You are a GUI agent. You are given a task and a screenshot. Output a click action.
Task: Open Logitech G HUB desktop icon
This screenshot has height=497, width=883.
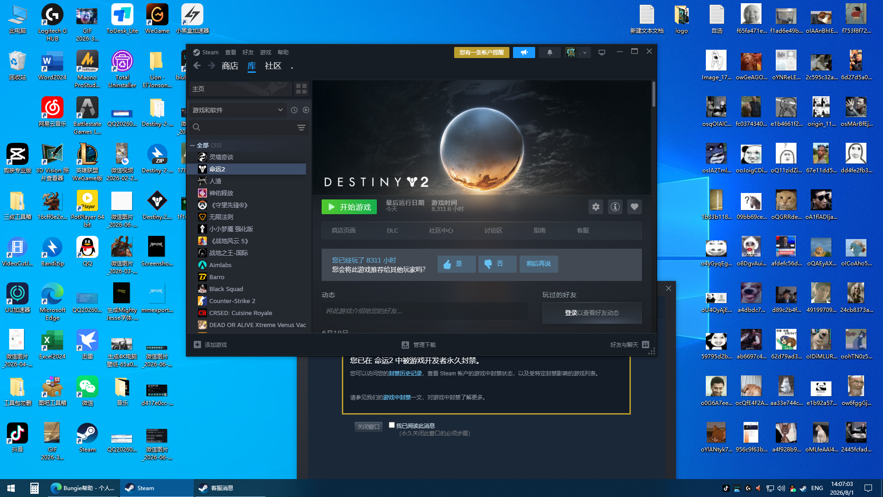tap(52, 23)
